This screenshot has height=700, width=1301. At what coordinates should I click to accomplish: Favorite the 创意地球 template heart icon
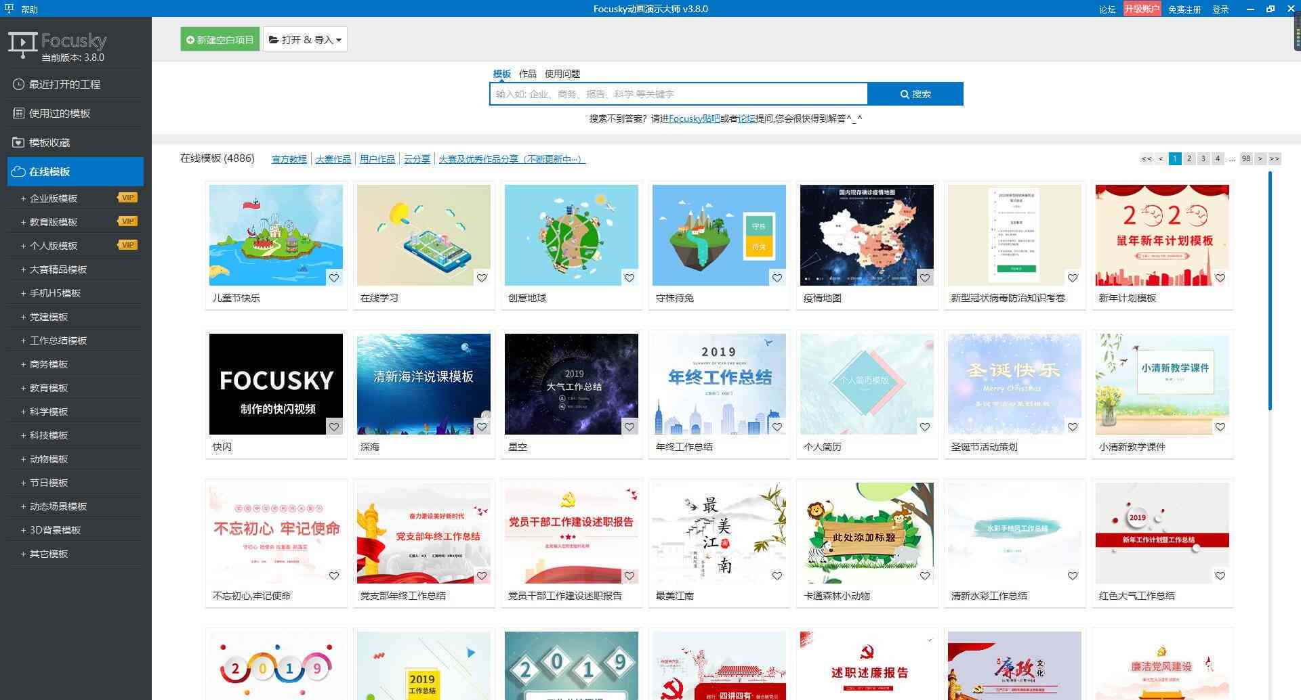tap(629, 278)
